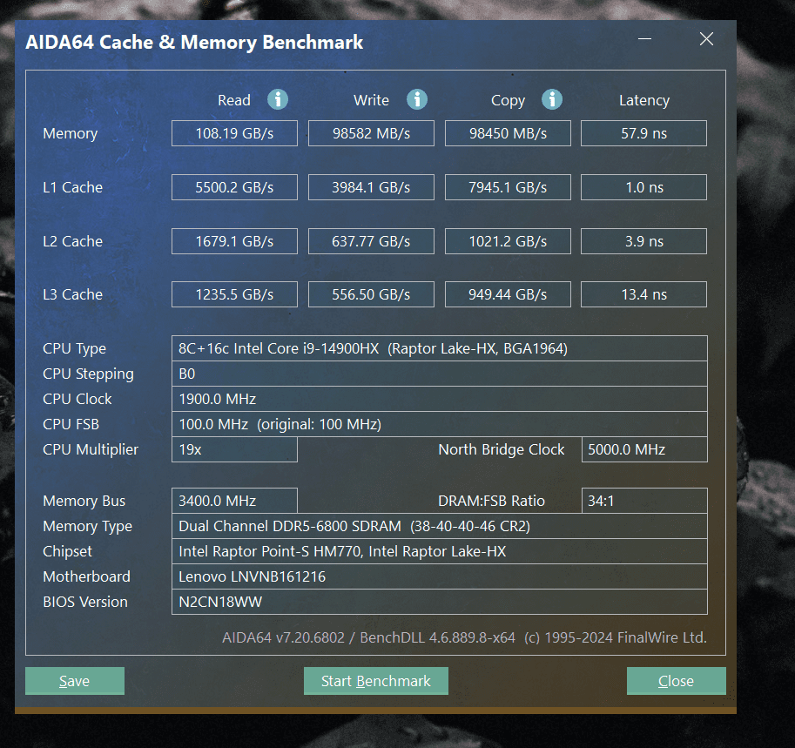Select L1 Cache read 5500.2 GB/s
Image resolution: width=795 pixels, height=748 pixels.
(x=234, y=187)
